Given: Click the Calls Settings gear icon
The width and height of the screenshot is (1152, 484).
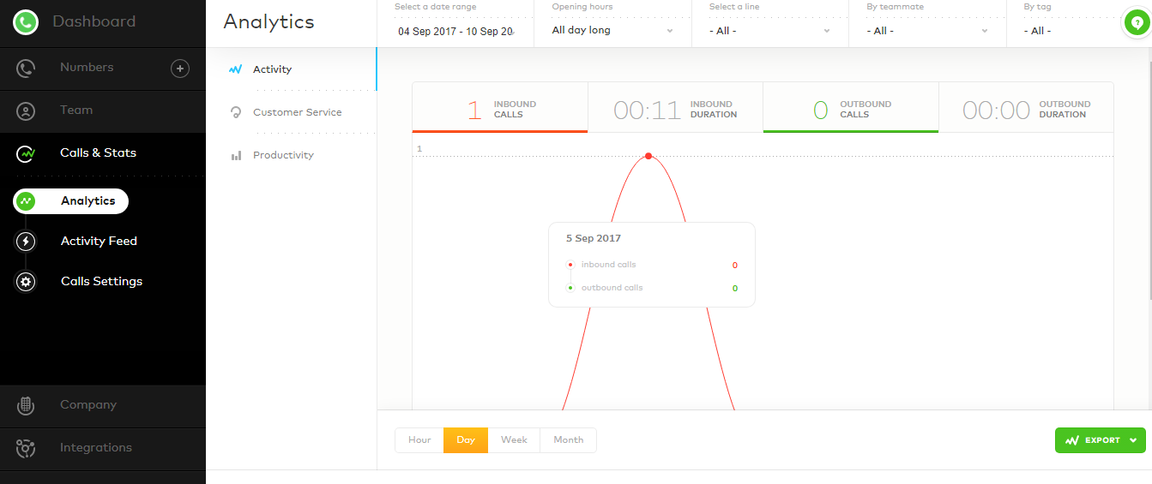Looking at the screenshot, I should pos(26,282).
